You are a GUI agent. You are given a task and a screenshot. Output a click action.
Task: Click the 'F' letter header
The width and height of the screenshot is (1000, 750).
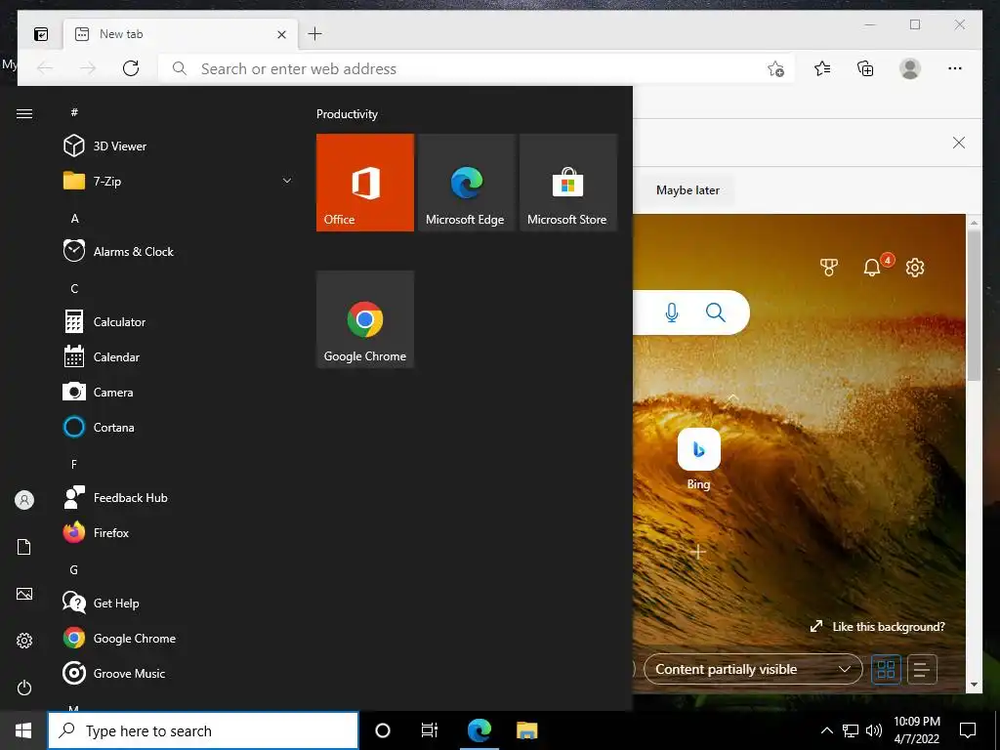[x=74, y=464]
